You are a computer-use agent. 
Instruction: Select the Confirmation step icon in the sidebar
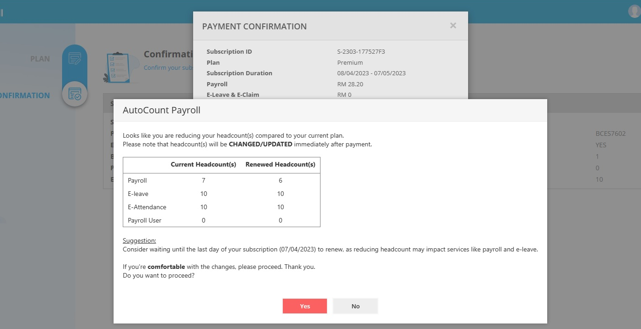[x=74, y=94]
